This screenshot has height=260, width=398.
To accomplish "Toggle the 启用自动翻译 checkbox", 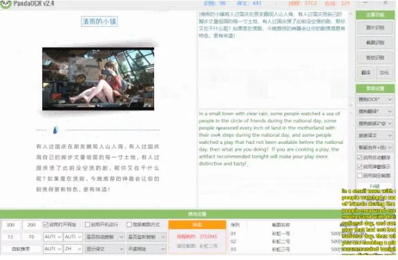I will [x=360, y=158].
